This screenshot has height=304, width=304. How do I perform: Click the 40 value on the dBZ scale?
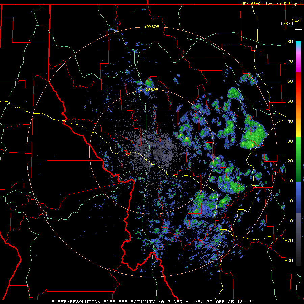point(290,121)
